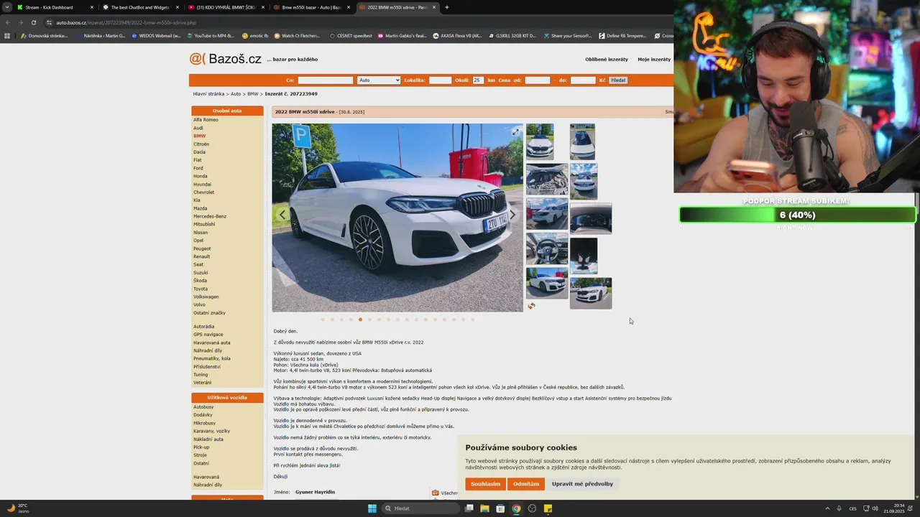This screenshot has width=920, height=517.
Task: Click Hlavní stránka breadcrumb
Action: (x=208, y=94)
